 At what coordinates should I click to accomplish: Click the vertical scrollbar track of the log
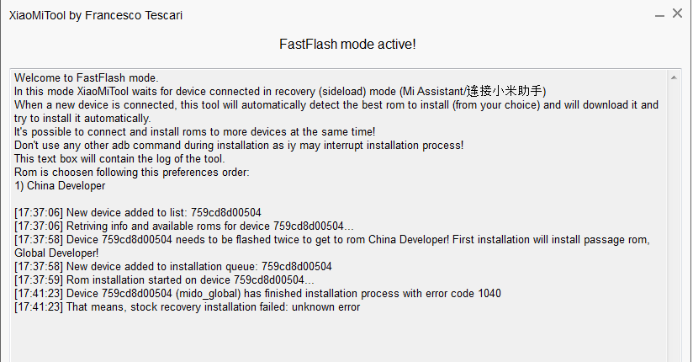coord(674,223)
